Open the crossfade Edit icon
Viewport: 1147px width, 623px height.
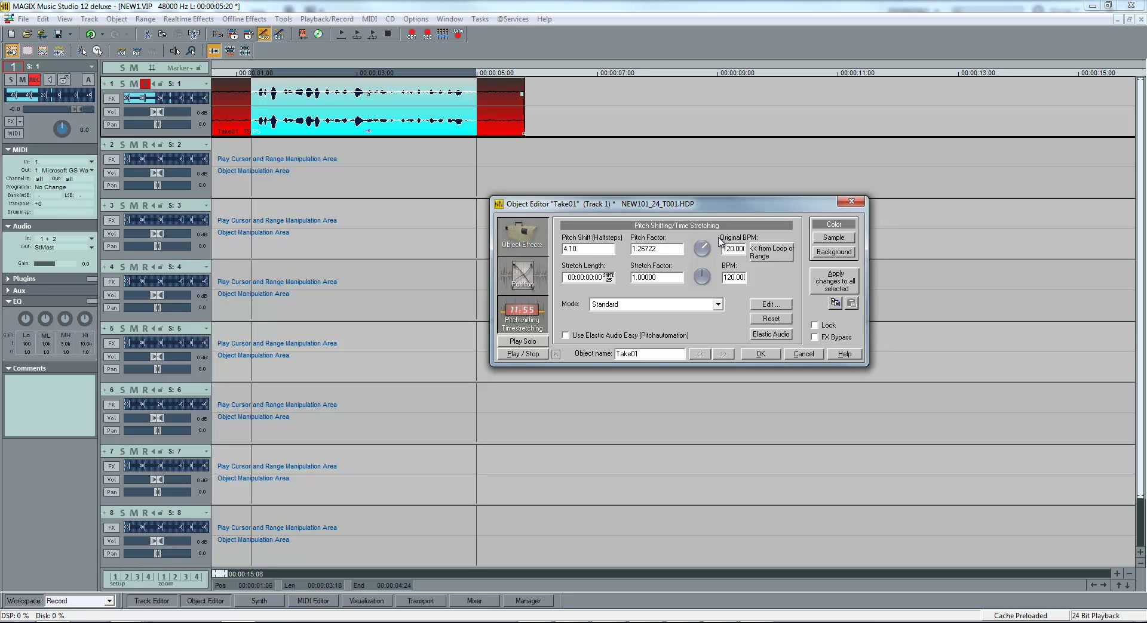[279, 35]
